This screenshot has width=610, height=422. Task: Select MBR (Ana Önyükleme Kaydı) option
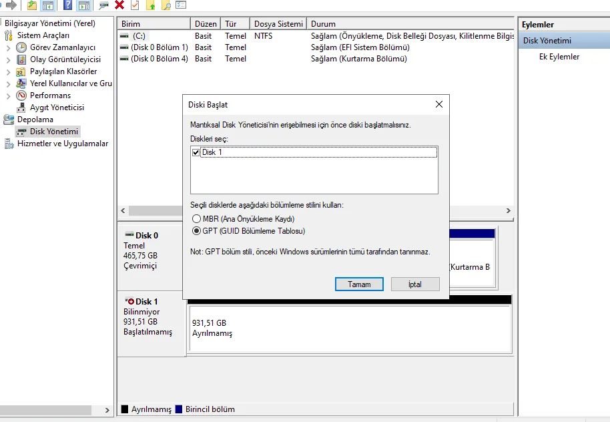coord(196,219)
